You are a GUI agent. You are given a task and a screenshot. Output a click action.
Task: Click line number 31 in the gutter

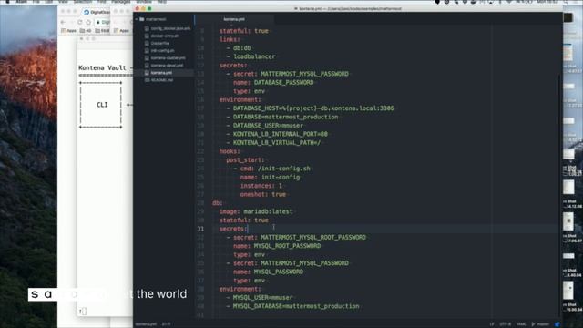point(200,229)
